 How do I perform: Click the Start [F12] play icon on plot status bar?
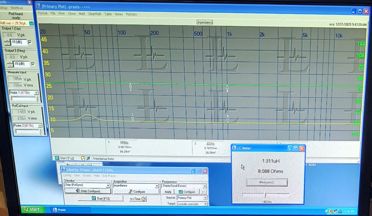[57, 158]
